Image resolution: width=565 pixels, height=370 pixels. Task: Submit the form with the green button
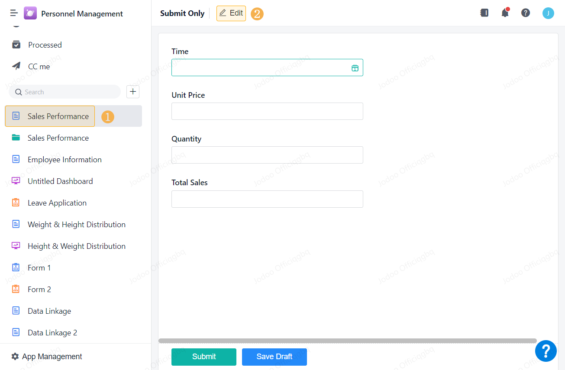click(203, 357)
